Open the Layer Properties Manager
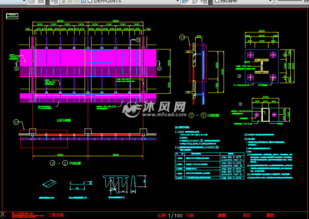The width and height of the screenshot is (309, 219). (x=54, y=1)
